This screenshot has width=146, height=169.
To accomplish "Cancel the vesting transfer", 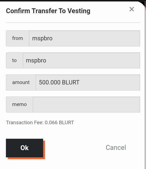I will tap(116, 147).
